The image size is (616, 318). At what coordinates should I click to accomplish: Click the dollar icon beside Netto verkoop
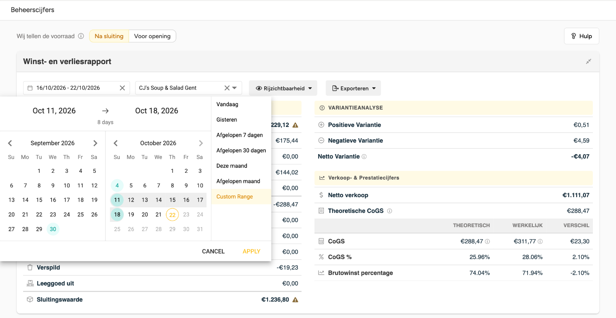pyautogui.click(x=321, y=195)
